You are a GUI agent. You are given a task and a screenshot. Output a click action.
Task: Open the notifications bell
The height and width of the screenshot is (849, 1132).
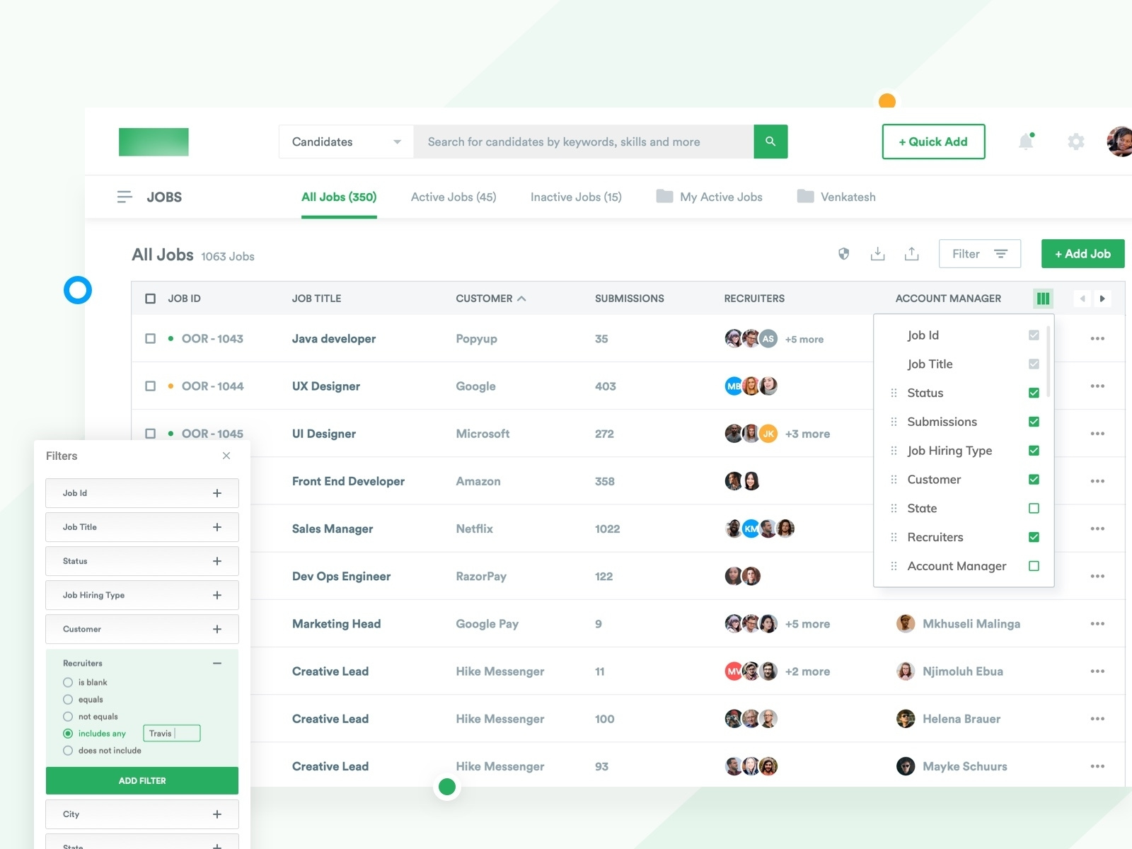[1026, 141]
